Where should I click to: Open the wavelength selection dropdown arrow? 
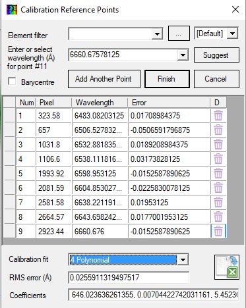[183, 55]
